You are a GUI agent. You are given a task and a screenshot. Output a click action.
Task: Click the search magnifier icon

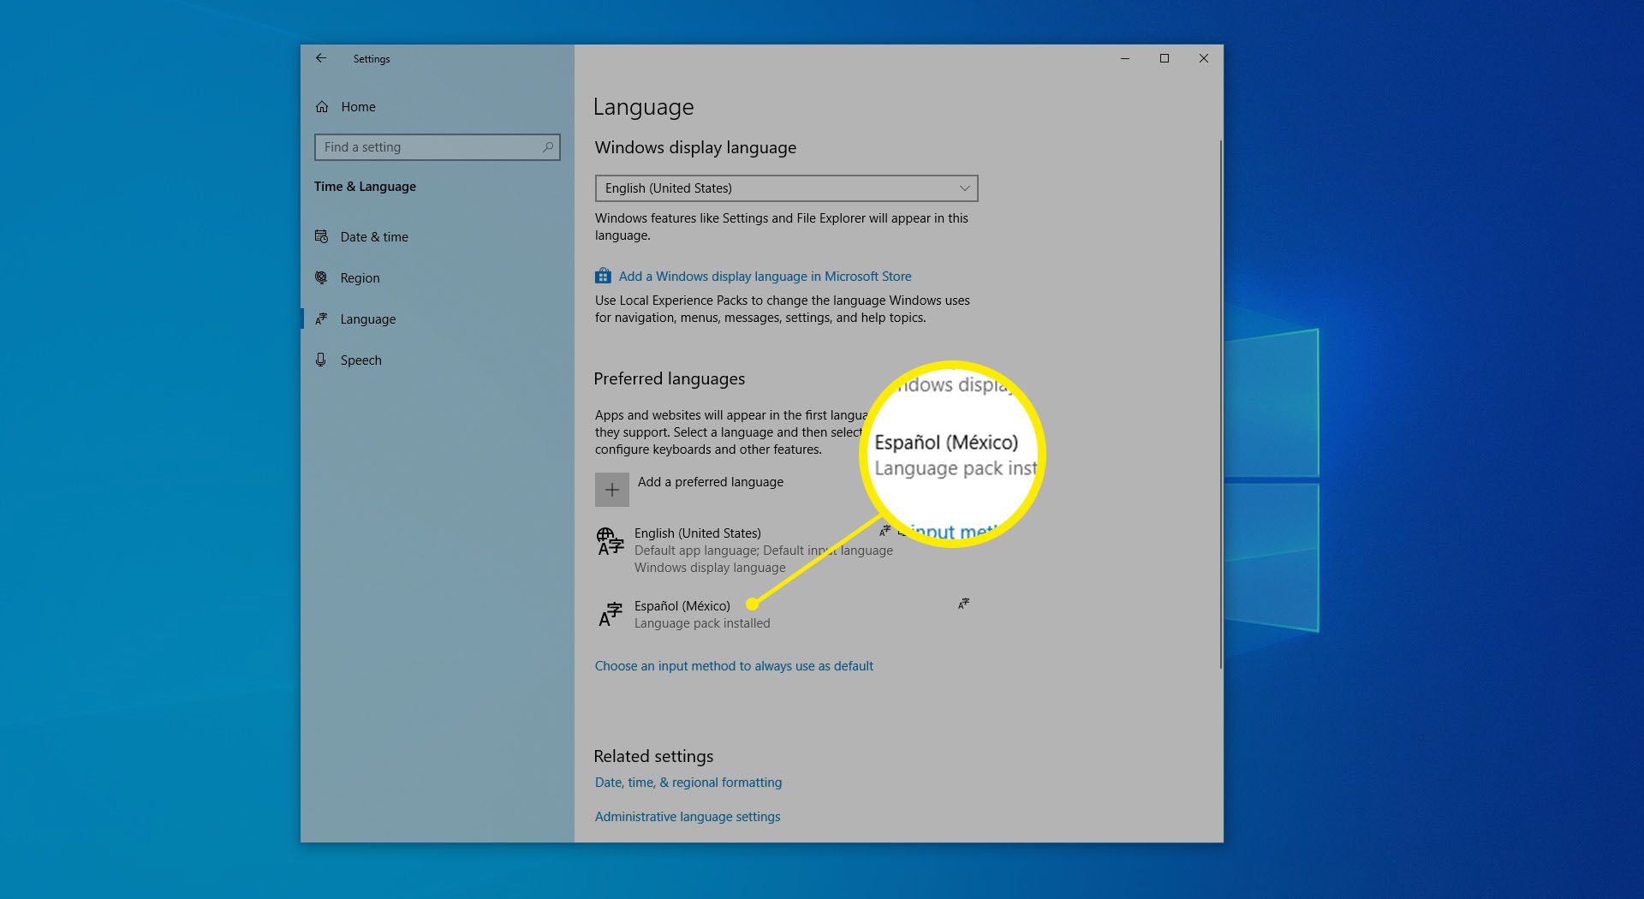(x=548, y=147)
